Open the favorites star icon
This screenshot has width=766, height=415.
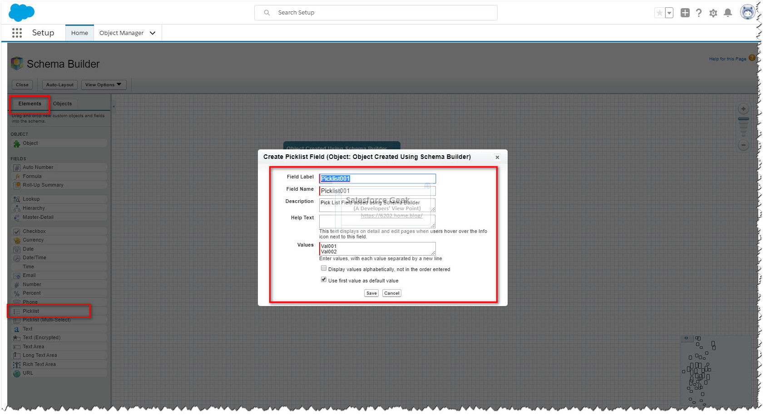click(659, 13)
